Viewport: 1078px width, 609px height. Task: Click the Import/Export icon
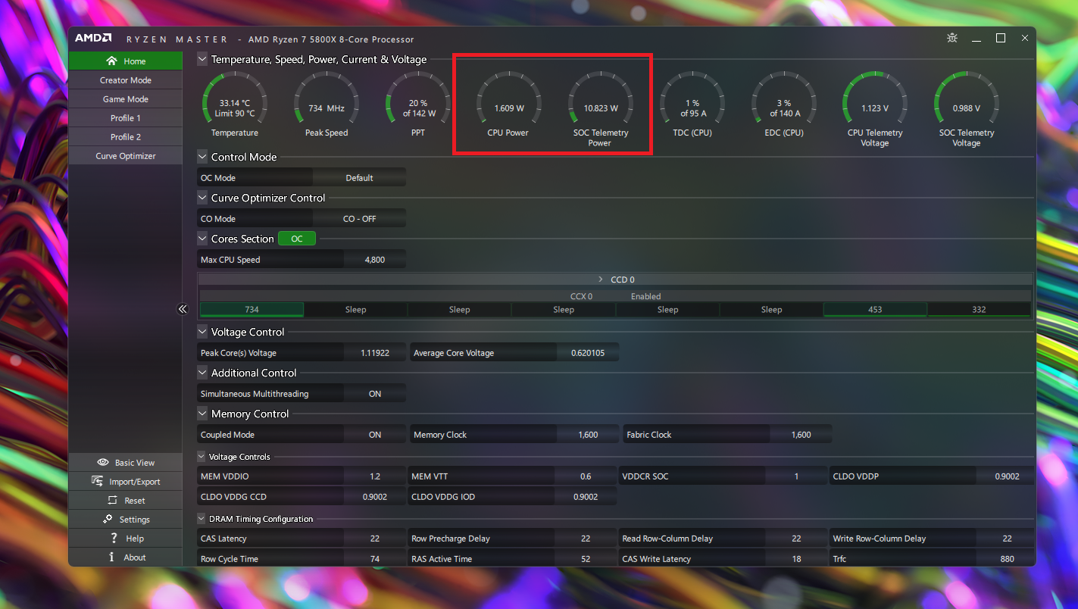click(97, 482)
